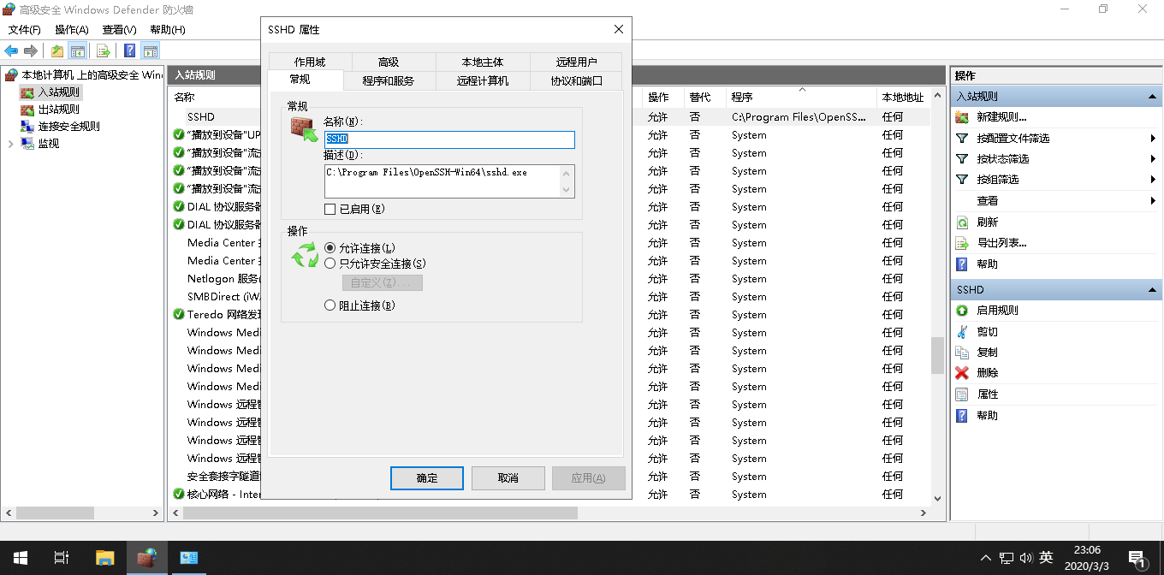
Task: Select the 连接安全规则 tree node
Action: [x=68, y=127]
